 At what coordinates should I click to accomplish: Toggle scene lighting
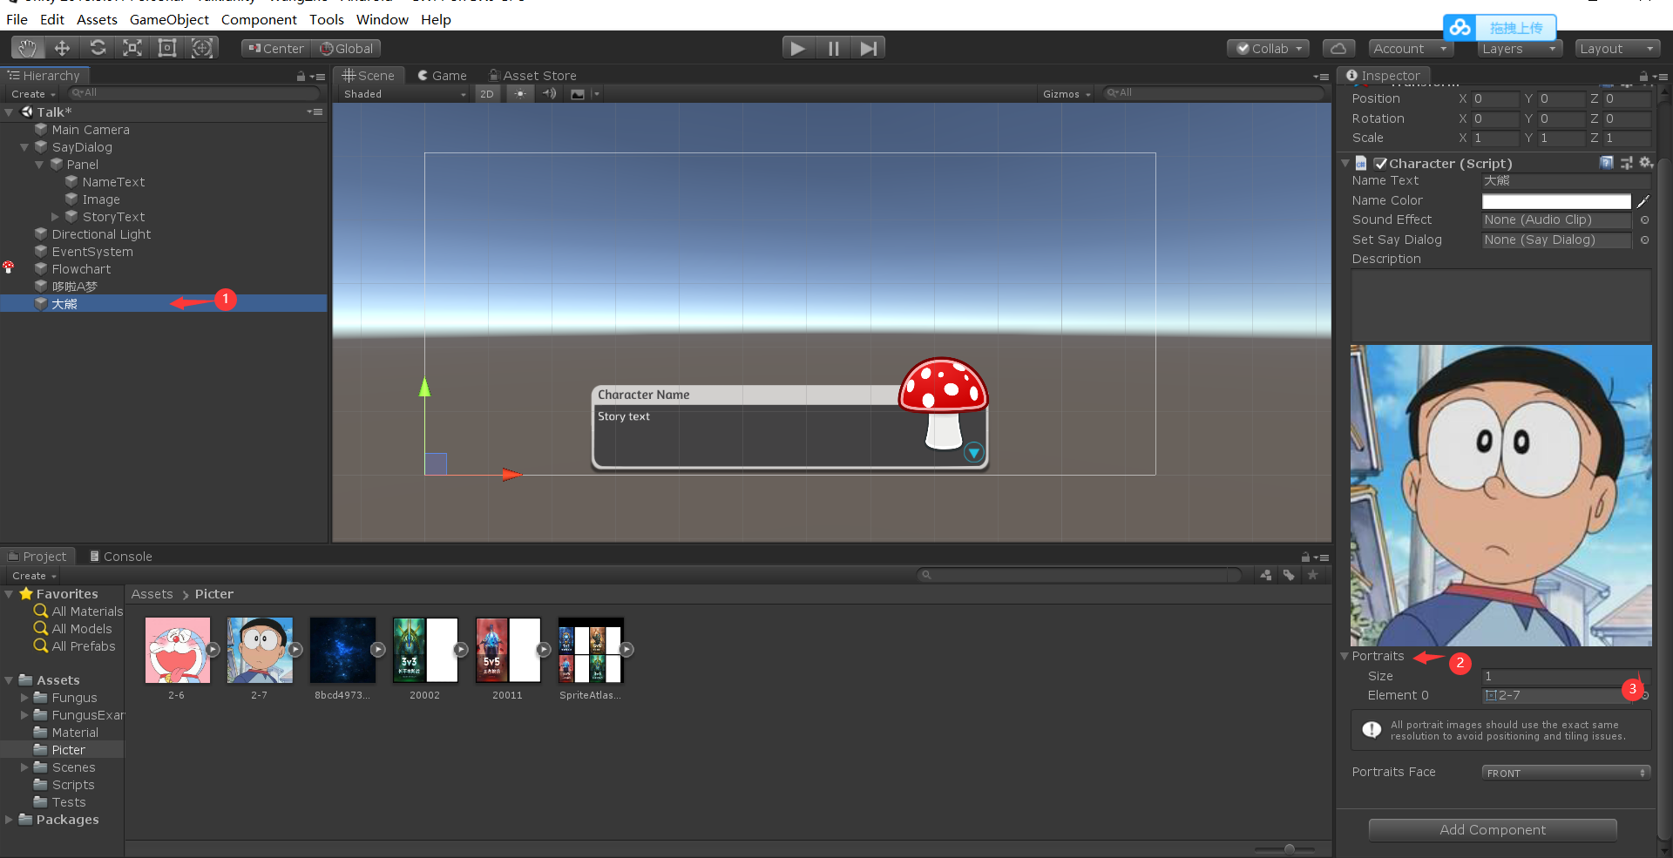520,94
